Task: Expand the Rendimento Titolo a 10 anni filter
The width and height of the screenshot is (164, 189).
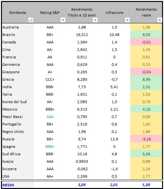Action: [x=95, y=20]
